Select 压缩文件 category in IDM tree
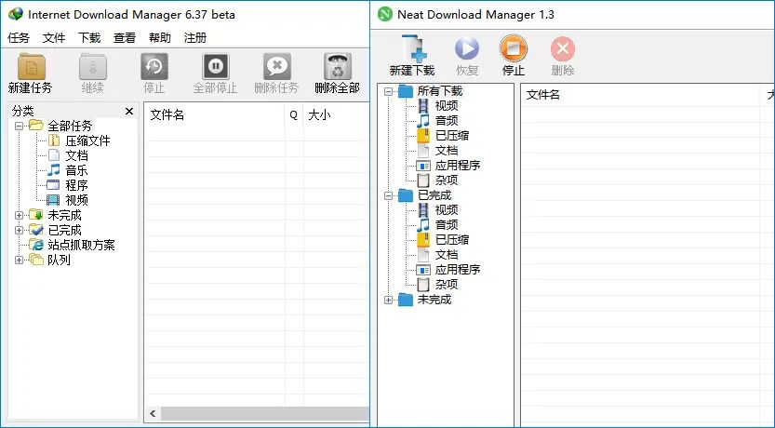 [x=88, y=140]
